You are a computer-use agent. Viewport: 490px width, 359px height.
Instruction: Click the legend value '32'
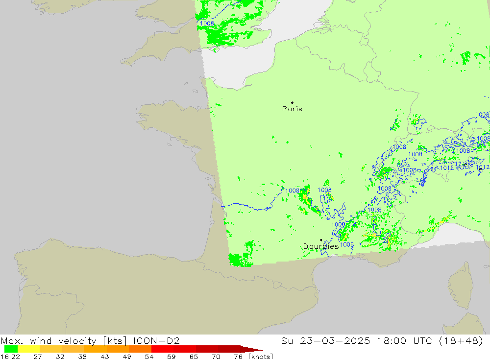point(60,356)
